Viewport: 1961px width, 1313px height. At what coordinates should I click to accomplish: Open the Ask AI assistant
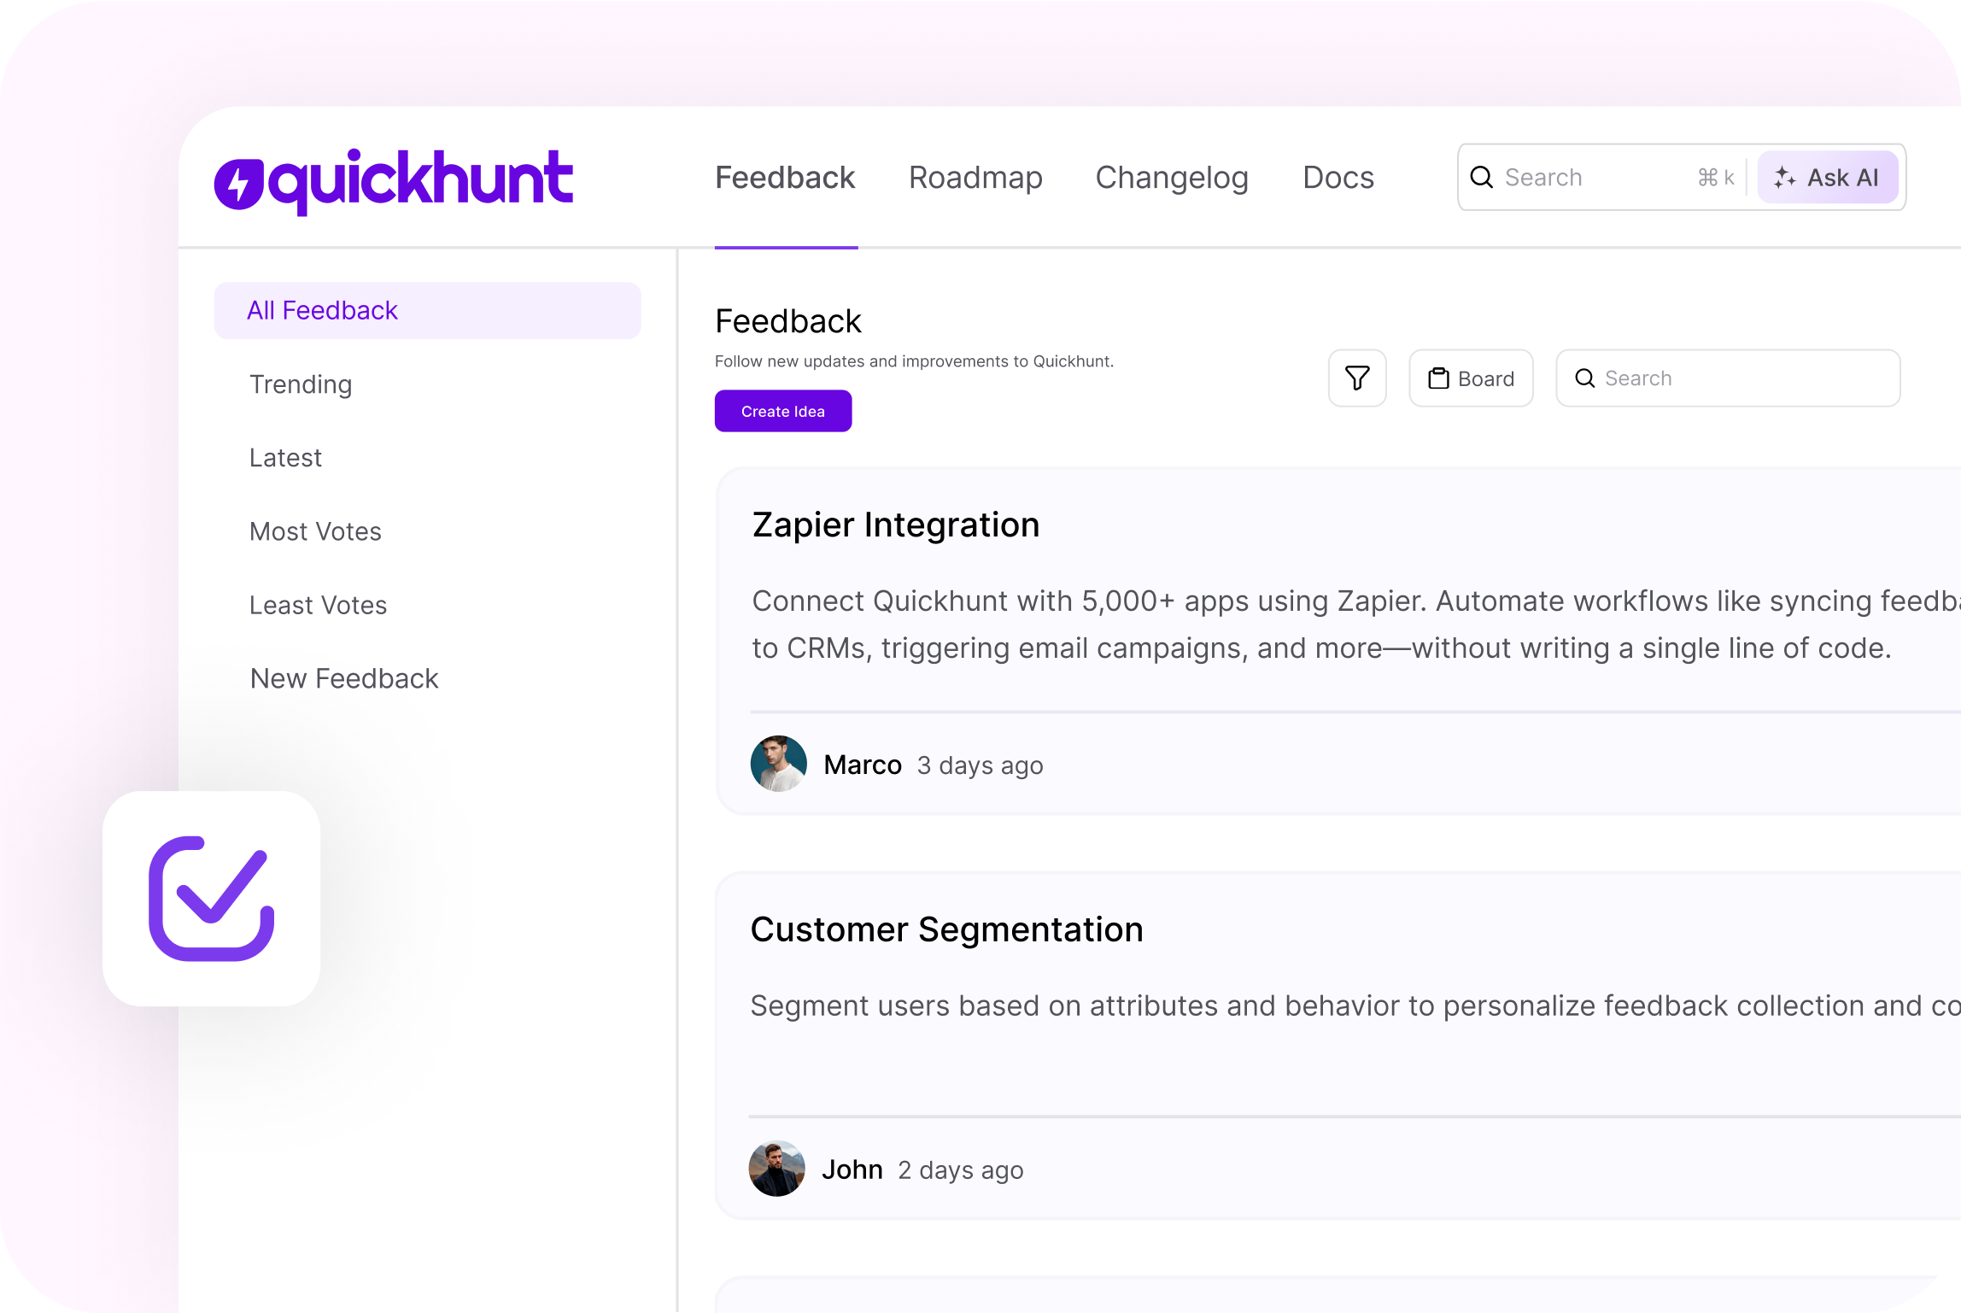tap(1827, 178)
